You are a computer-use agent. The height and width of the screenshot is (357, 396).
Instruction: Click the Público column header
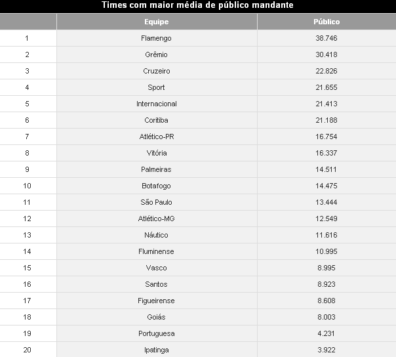(x=326, y=22)
